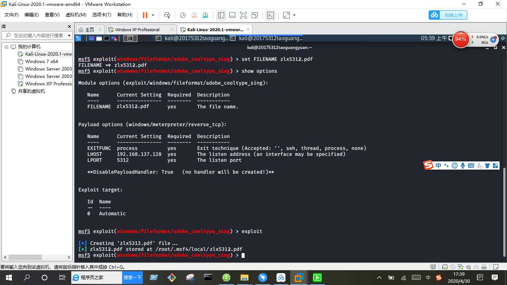This screenshot has height=285, width=507.
Task: Take a snapshot of this virtual machine
Action: pyautogui.click(x=183, y=15)
